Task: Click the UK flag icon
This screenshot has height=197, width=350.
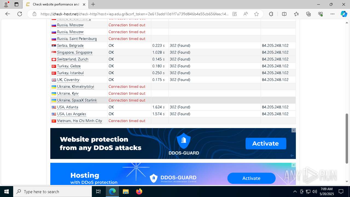Action: [54, 80]
